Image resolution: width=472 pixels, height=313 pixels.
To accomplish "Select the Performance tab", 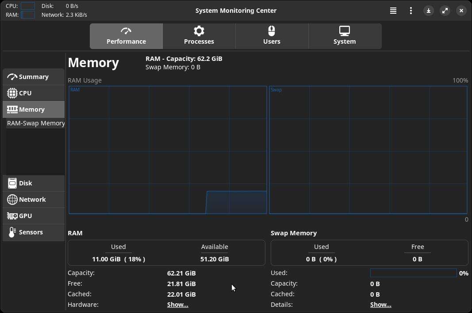I will 126,36.
